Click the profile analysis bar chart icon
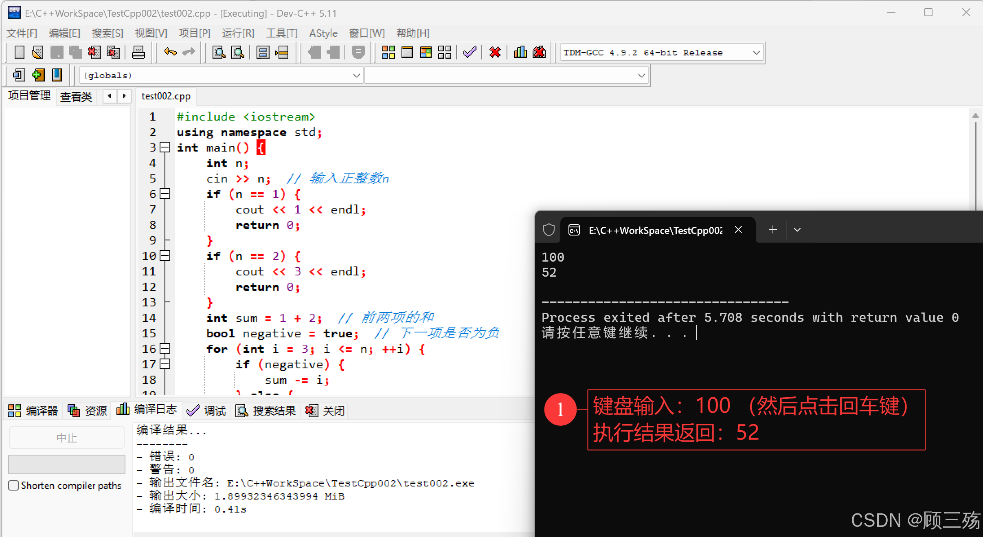983x537 pixels. point(520,52)
